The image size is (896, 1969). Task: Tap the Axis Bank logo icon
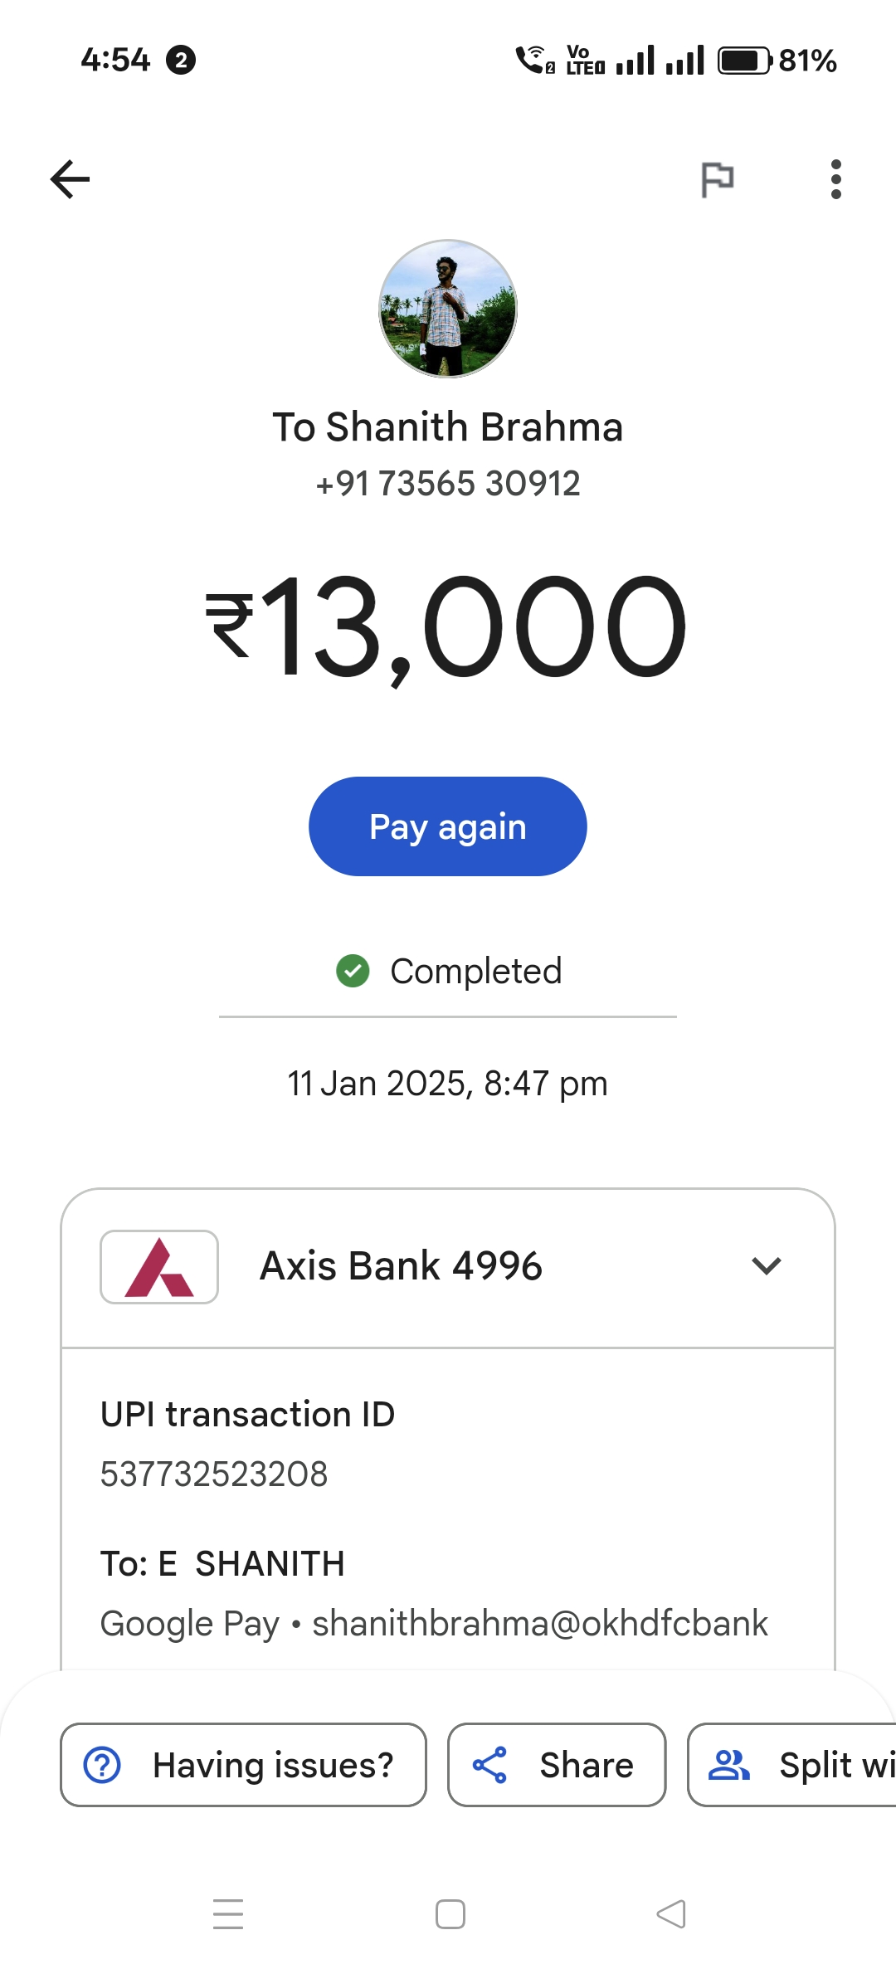(x=159, y=1267)
